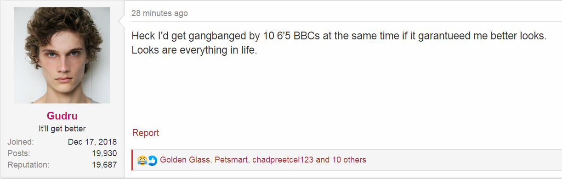Open the Gudru username profile link
The width and height of the screenshot is (562, 179).
coord(62,116)
